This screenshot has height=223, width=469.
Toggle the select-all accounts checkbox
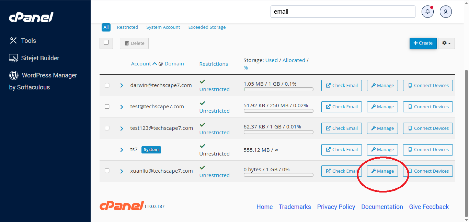(x=106, y=42)
